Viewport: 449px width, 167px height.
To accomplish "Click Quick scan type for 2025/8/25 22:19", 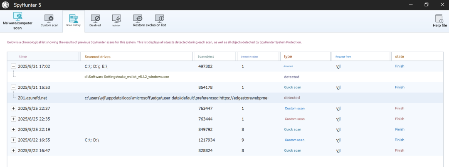I will tap(292, 130).
